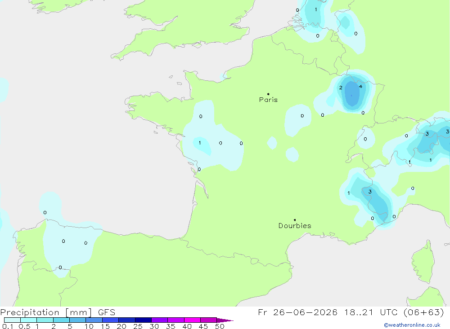
Task: Pick the 45–50 mm dark magenta legend swatch
Action: pyautogui.click(x=209, y=320)
